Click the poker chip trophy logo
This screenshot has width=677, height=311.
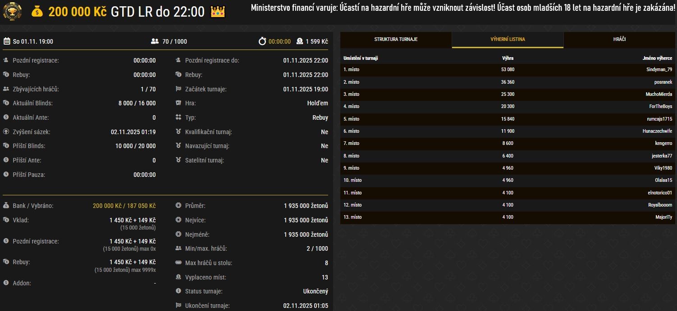[x=12, y=11]
